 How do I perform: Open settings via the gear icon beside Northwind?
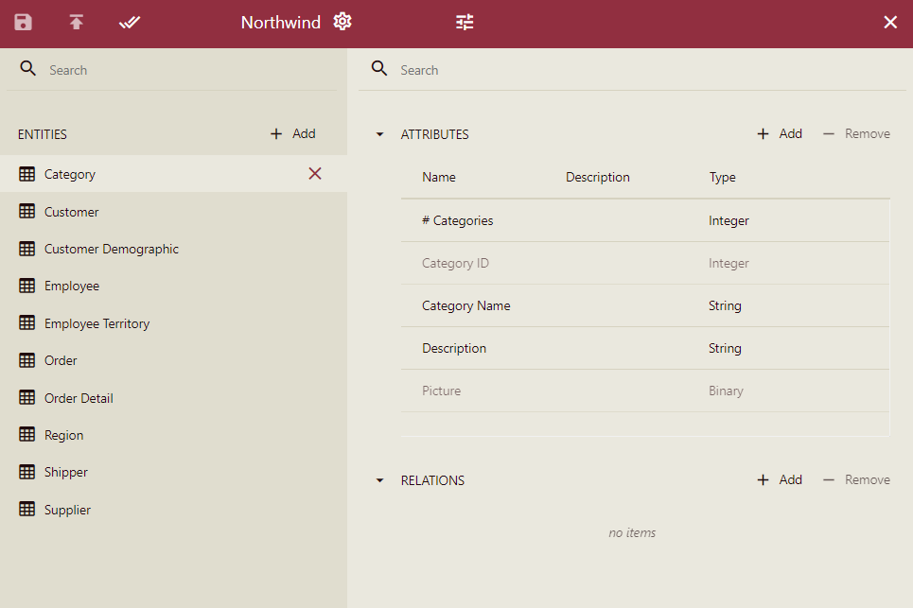click(342, 21)
